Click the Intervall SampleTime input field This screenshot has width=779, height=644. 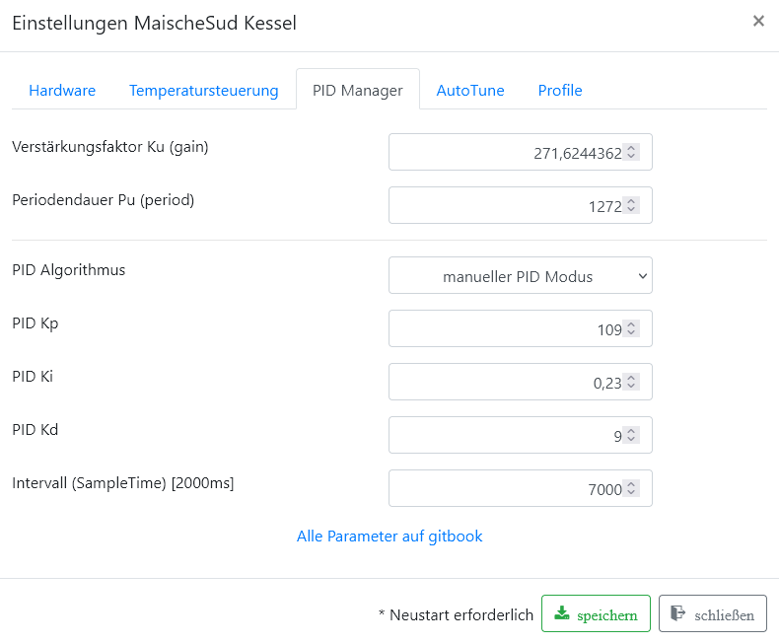pyautogui.click(x=503, y=489)
